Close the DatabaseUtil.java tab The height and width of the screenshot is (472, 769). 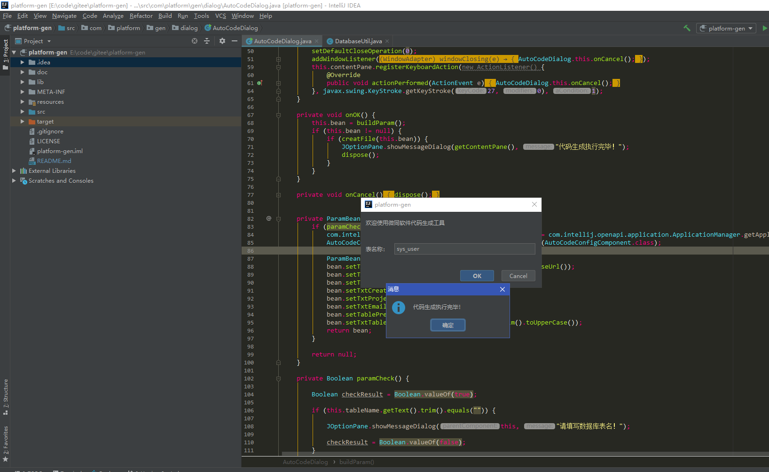387,41
